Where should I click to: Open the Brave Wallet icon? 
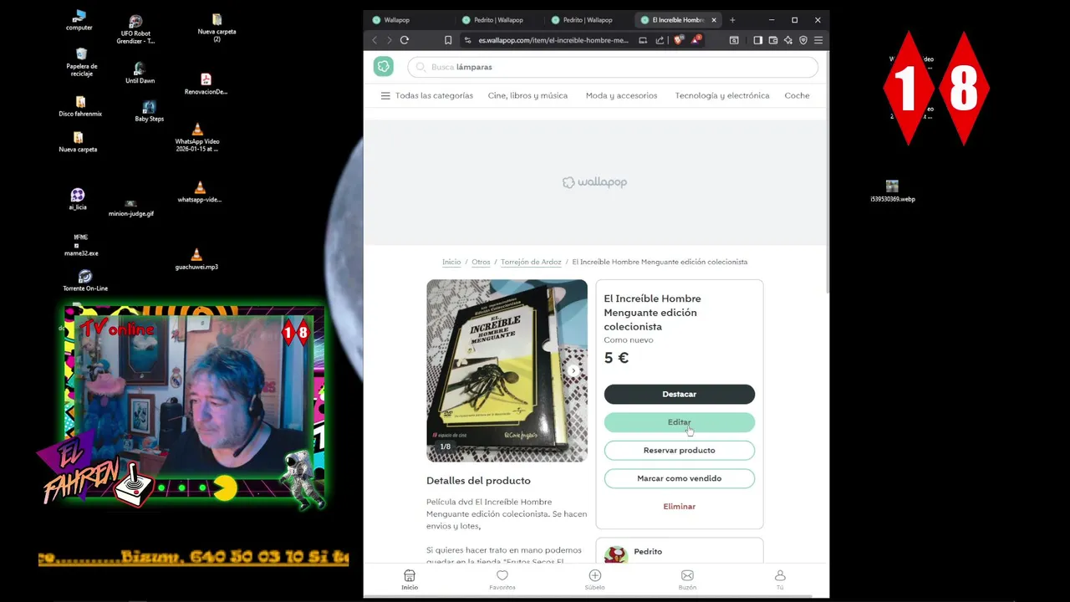pos(773,40)
